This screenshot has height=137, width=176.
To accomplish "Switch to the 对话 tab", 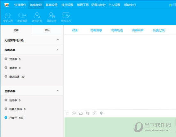I will [x=75, y=30].
